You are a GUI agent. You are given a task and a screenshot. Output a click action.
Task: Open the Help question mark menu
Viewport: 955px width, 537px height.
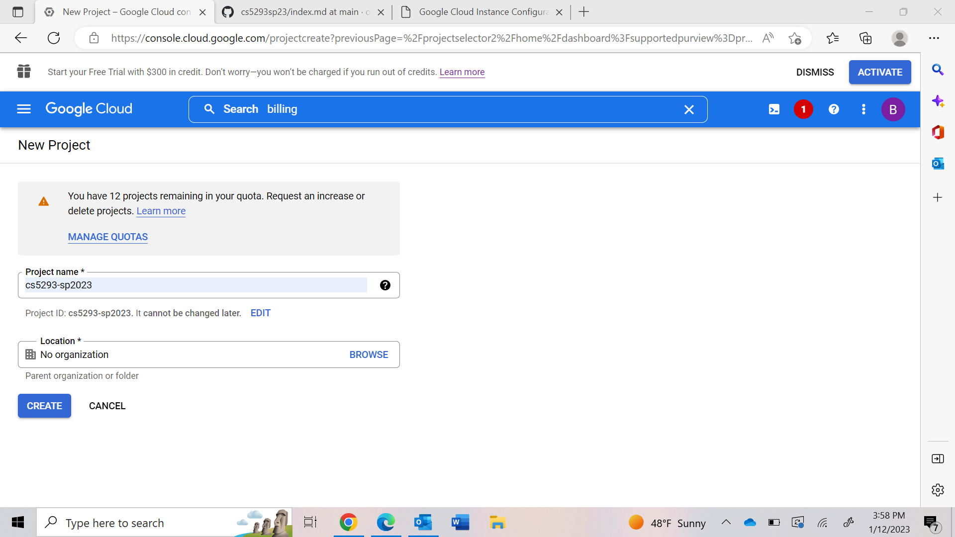pos(834,109)
